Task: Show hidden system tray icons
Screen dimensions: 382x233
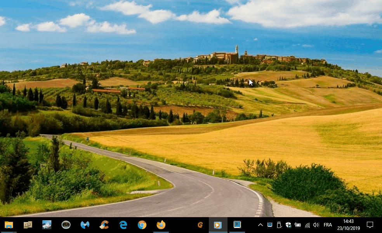Action: tap(260, 225)
